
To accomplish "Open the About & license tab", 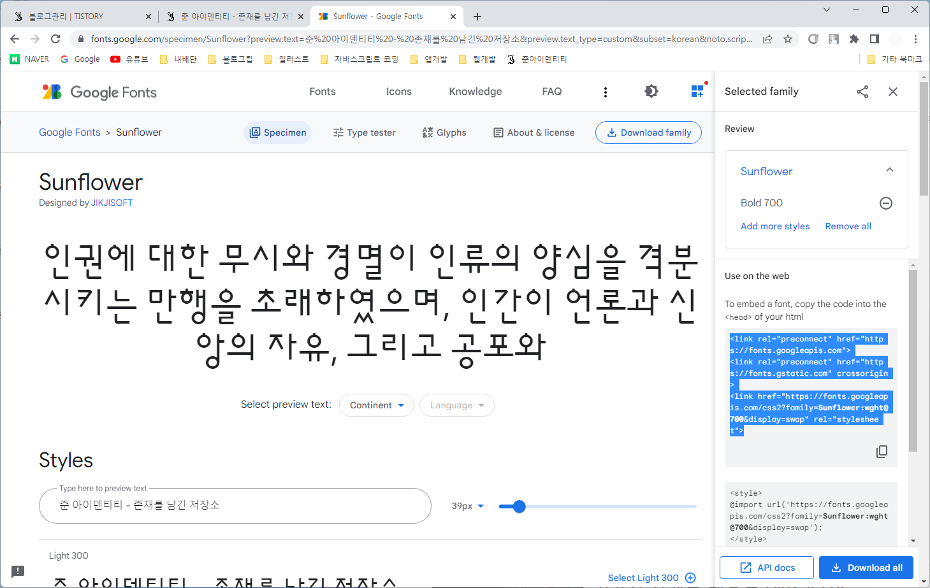I will pyautogui.click(x=534, y=133).
